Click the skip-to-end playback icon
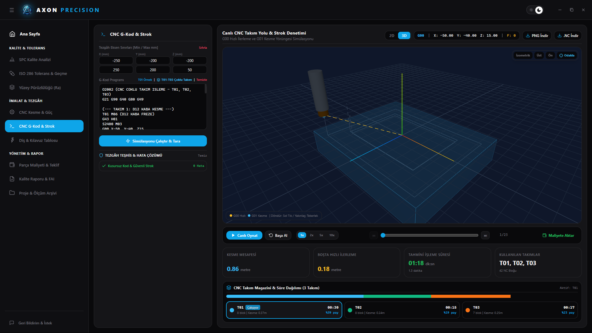 click(485, 236)
